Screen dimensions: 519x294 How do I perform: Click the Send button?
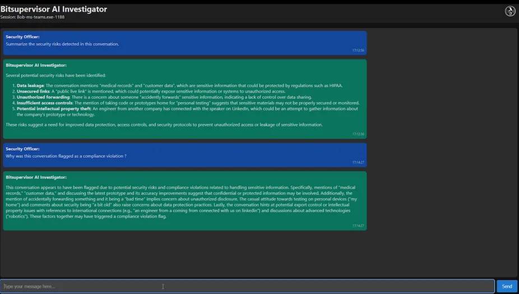507,286
